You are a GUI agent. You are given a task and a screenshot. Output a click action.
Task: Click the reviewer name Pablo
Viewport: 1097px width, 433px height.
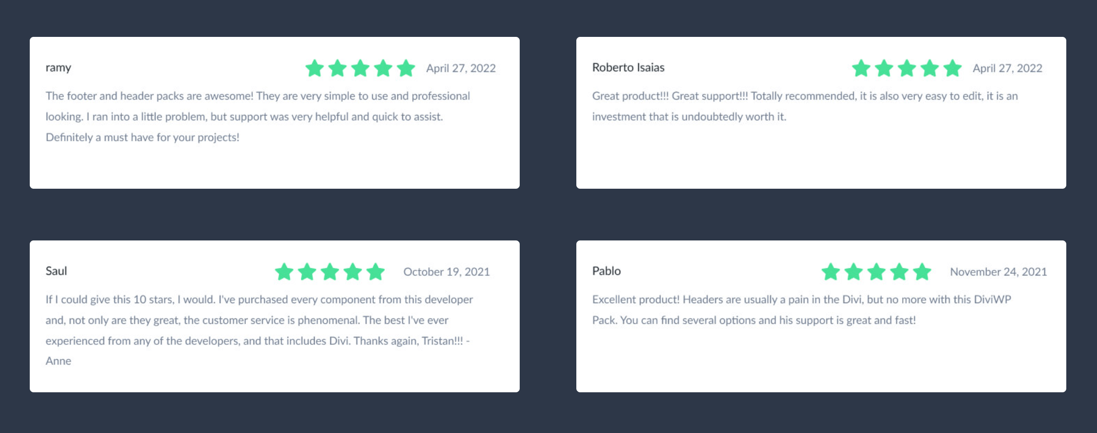pyautogui.click(x=607, y=271)
